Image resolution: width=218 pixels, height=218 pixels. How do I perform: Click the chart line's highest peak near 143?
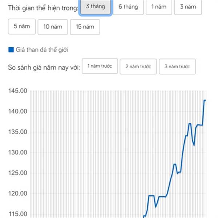205,100
